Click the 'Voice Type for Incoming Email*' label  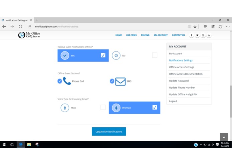pos(73,99)
